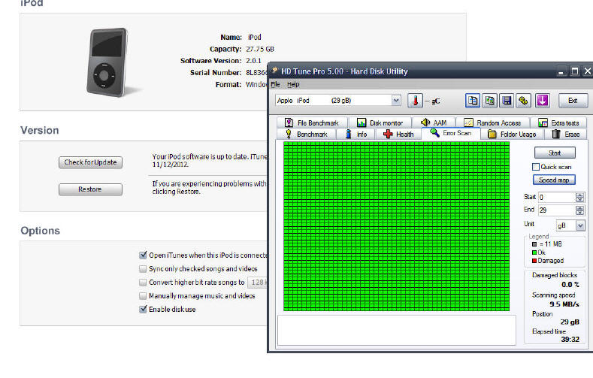593x378 pixels.
Task: Expand the Apple iPod drive dropdown
Action: pyautogui.click(x=396, y=100)
